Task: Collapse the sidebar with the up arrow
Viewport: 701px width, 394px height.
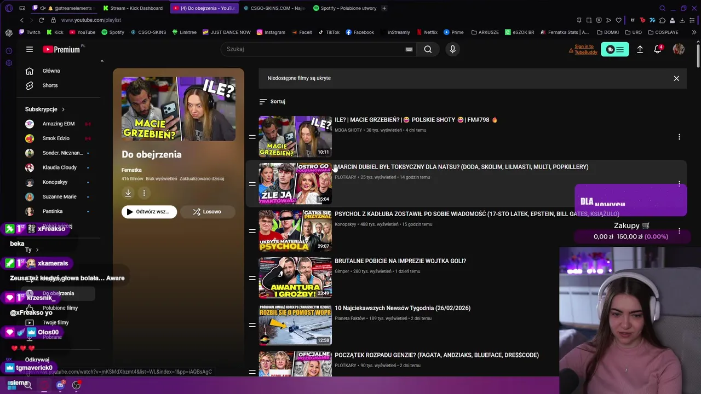Action: 102,61
